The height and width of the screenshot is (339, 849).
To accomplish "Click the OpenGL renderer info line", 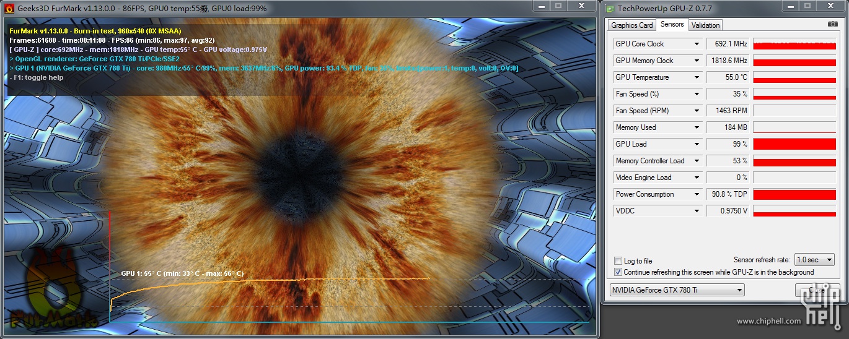I will [x=94, y=59].
